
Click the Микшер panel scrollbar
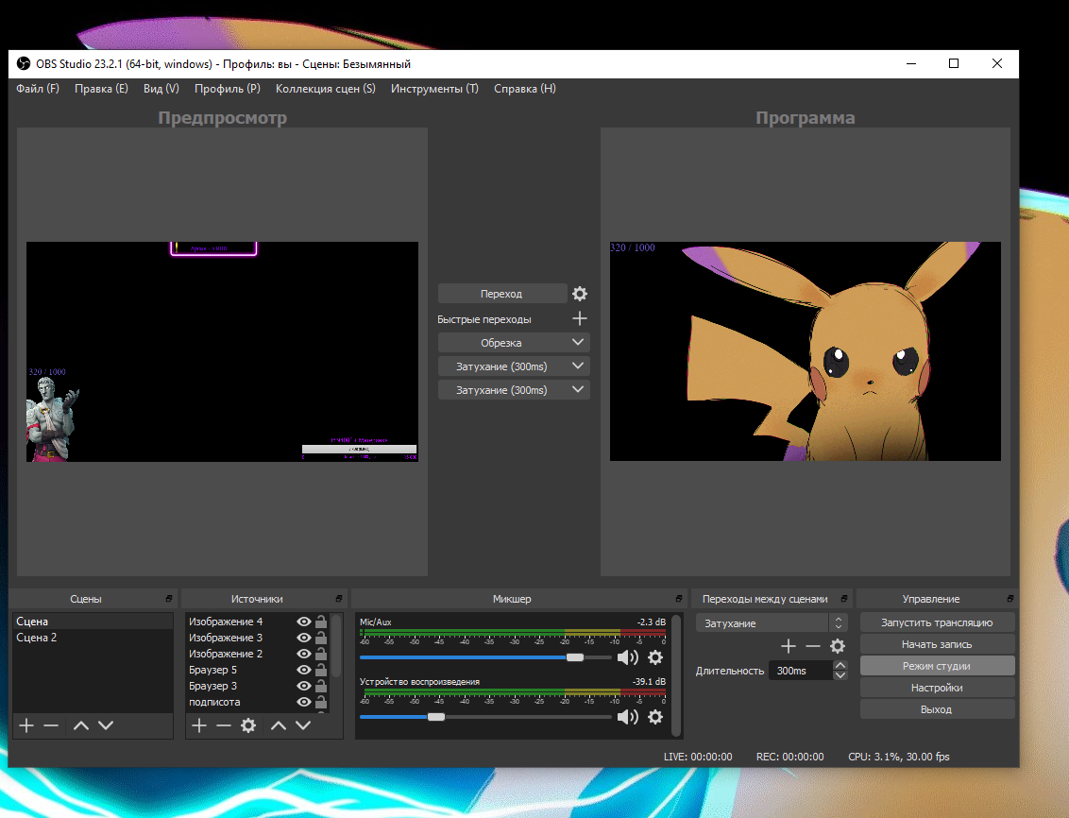point(675,674)
